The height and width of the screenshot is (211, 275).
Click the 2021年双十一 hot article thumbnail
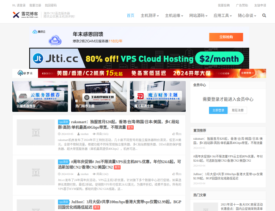206,207
